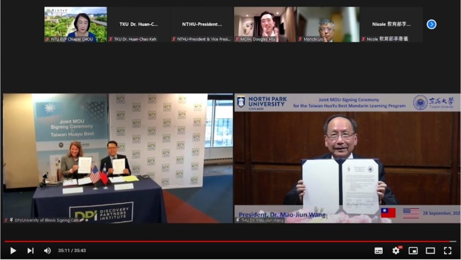461x260 pixels.
Task: Click the muted mic icon on MOFA Douglas Hsu
Action: coord(237,39)
